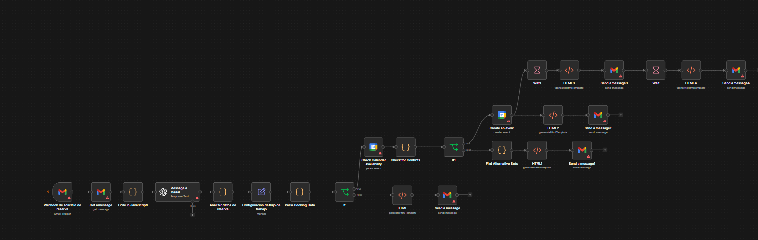The height and width of the screenshot is (240, 758).
Task: Open the HTML node after If false
Action: [402, 195]
